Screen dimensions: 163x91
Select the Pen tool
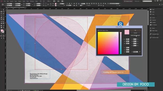(x=1, y=17)
